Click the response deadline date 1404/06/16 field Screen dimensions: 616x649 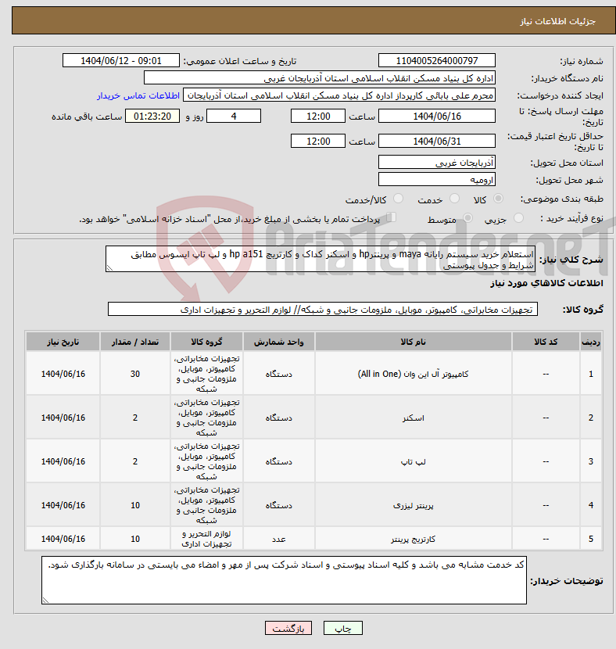437,117
